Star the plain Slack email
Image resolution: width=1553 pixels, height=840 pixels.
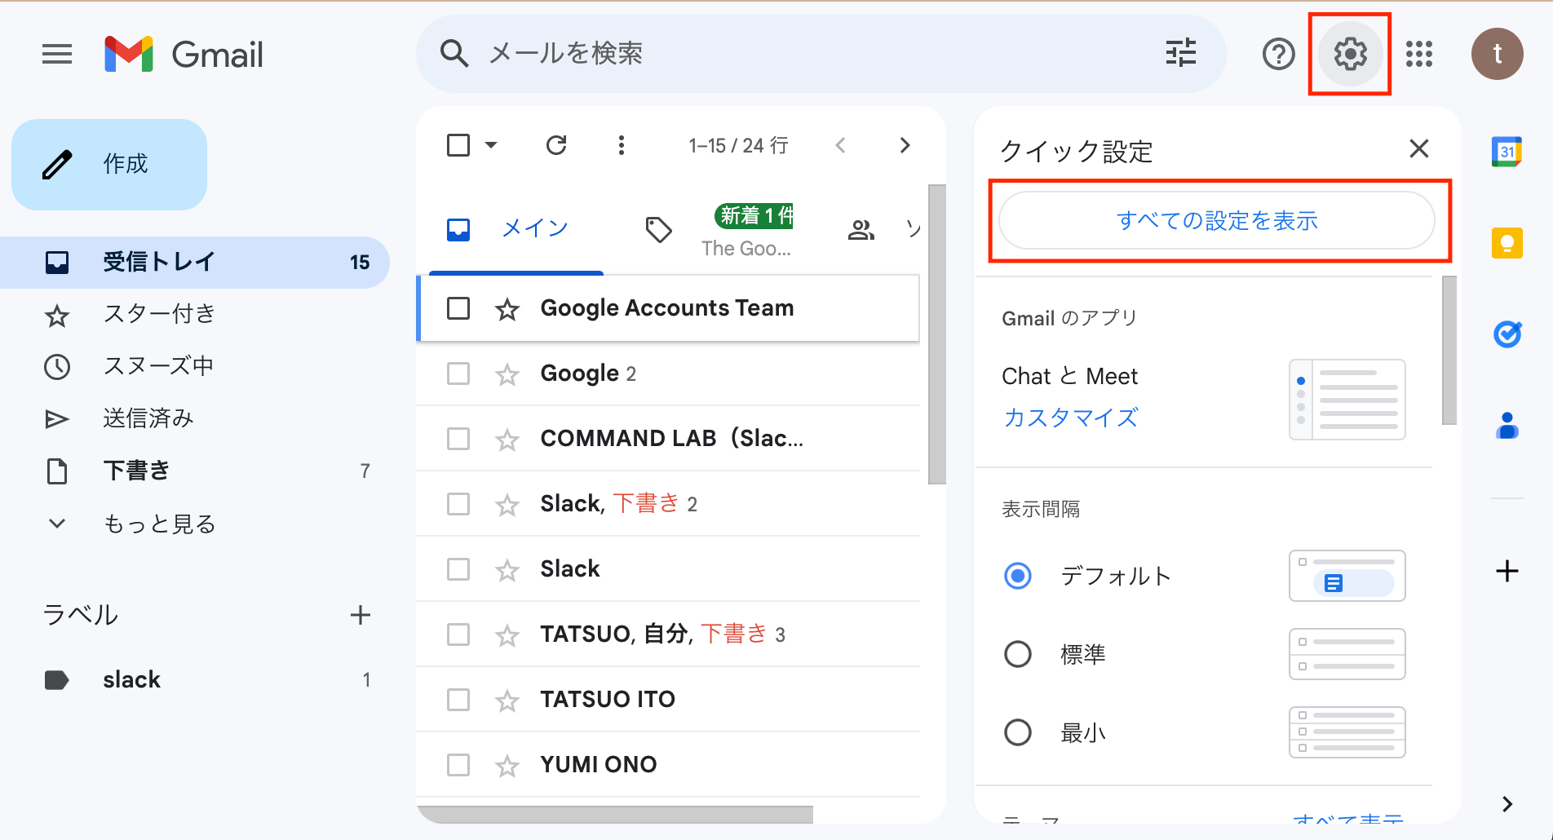[507, 570]
